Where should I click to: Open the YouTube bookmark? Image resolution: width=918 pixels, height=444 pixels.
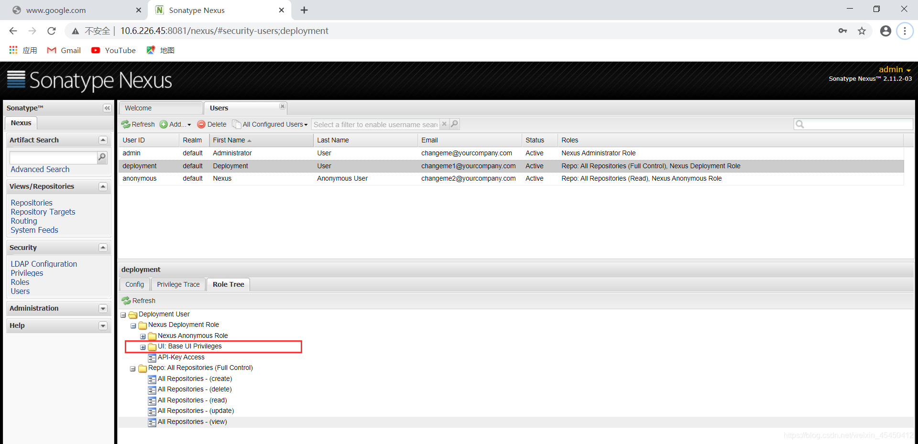(114, 50)
